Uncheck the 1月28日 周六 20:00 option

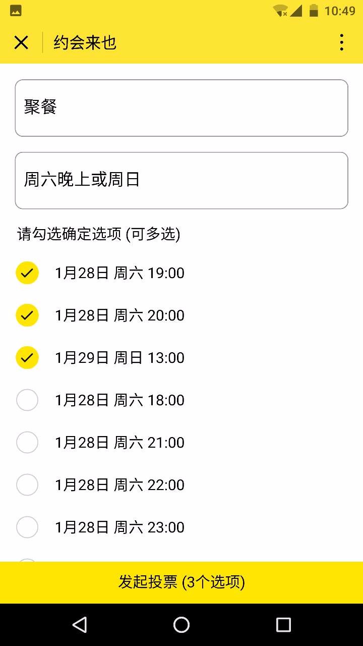click(x=27, y=315)
